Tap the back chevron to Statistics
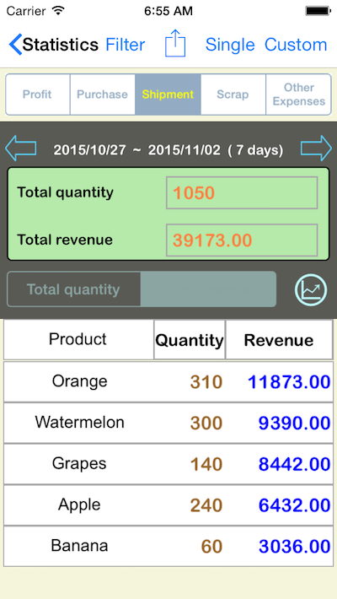The width and height of the screenshot is (337, 599). coord(16,45)
